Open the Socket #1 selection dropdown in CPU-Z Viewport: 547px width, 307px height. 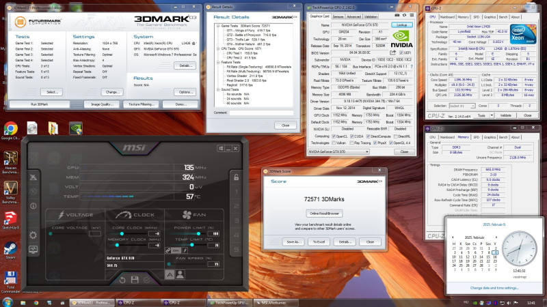(x=462, y=106)
